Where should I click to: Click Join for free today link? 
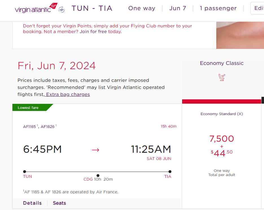(x=101, y=32)
